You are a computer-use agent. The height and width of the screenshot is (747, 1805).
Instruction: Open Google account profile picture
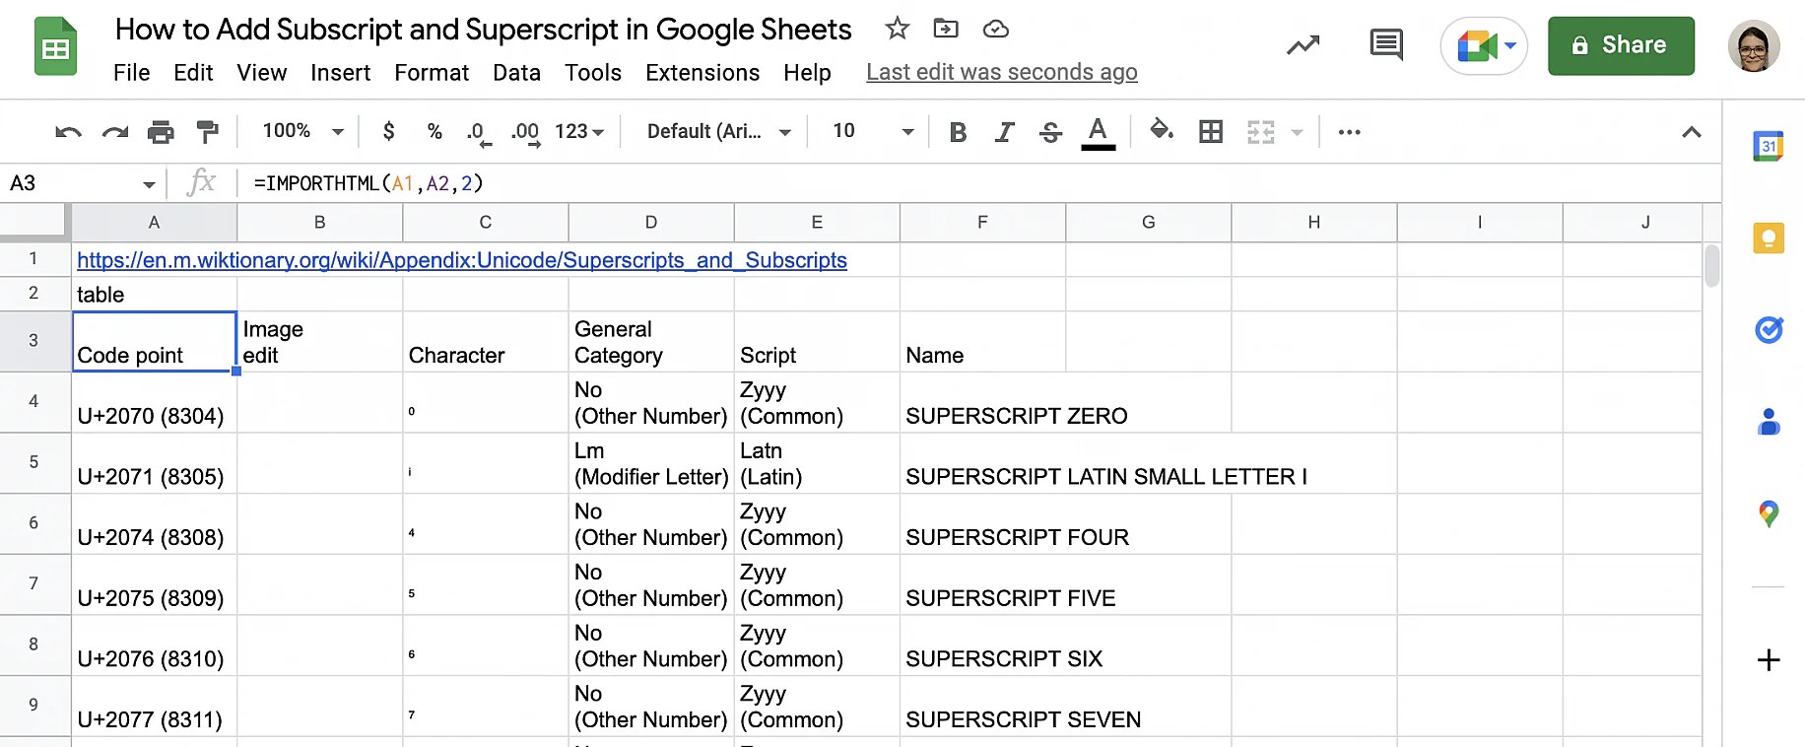1754,45
